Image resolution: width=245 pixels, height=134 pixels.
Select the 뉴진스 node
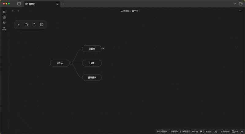coord(92,49)
